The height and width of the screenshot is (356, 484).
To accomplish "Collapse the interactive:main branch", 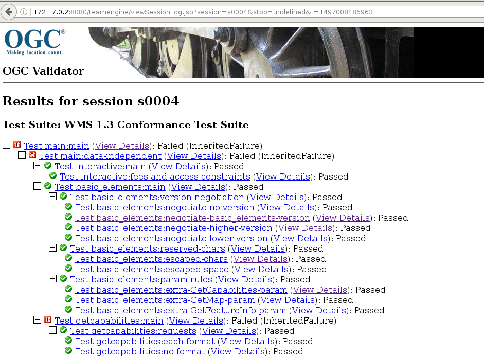I will tap(38, 166).
